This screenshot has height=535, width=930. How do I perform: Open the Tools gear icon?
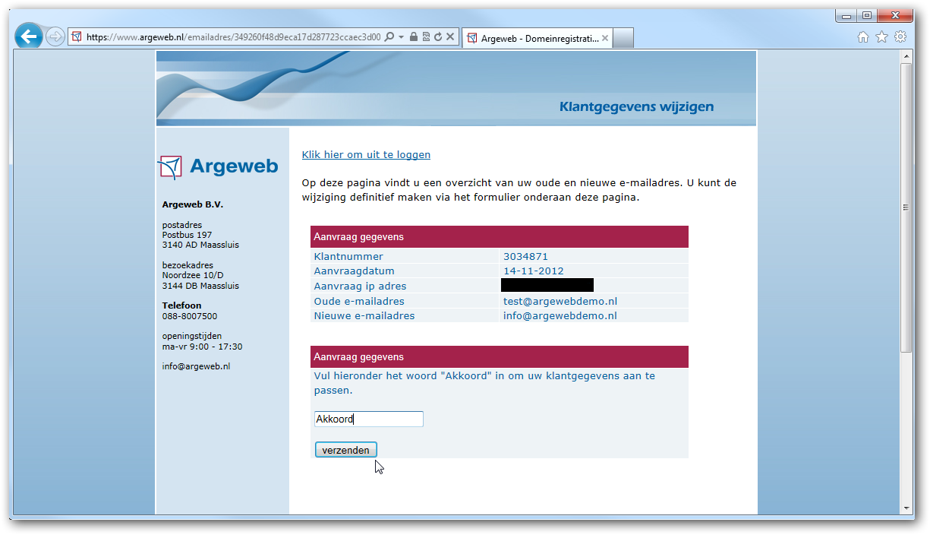tap(900, 36)
